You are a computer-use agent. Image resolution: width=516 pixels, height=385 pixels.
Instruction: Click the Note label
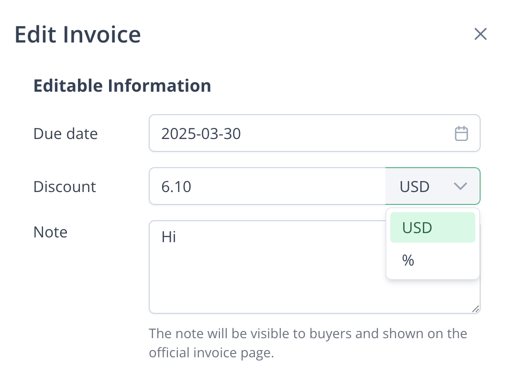pos(50,232)
